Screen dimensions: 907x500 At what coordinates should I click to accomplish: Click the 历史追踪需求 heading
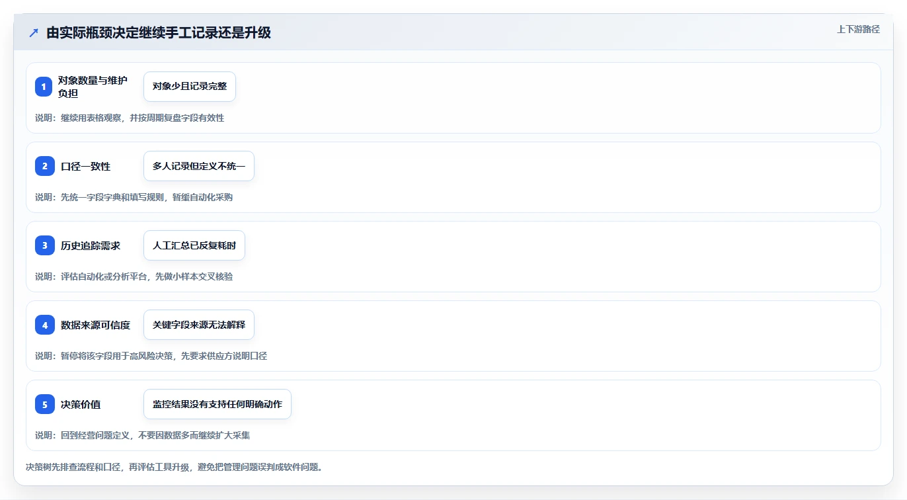91,245
